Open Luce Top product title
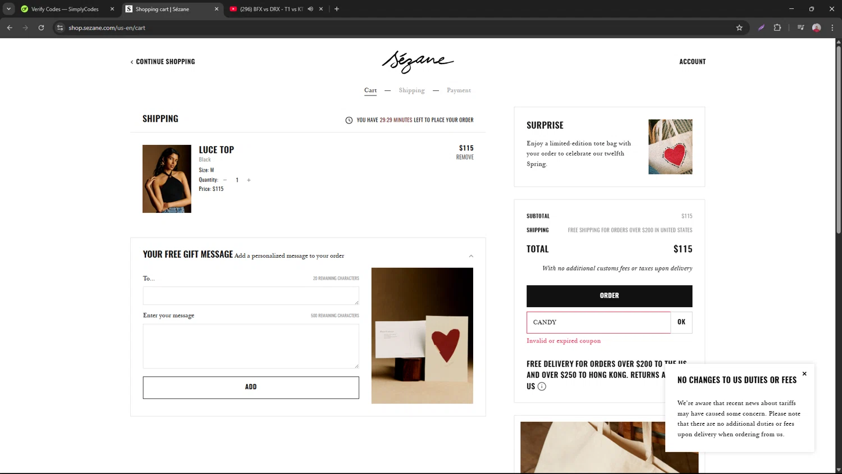This screenshot has width=842, height=474. [216, 149]
